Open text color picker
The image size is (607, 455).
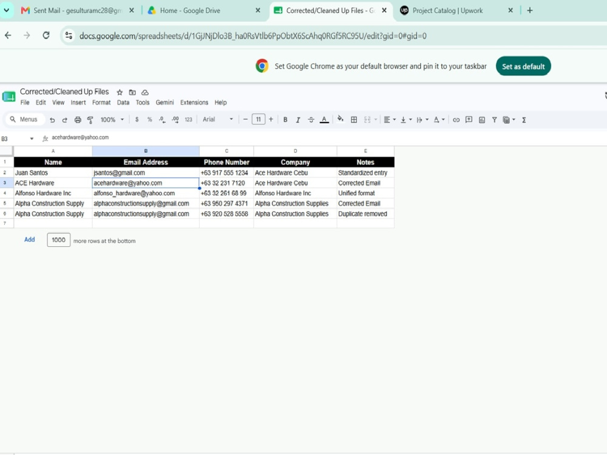324,120
